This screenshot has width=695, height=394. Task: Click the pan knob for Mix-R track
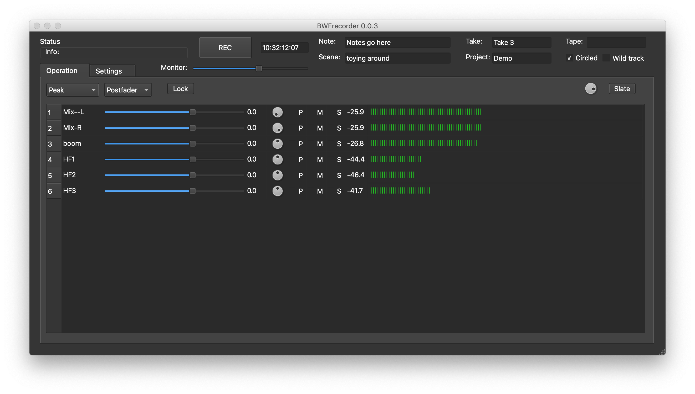point(277,128)
